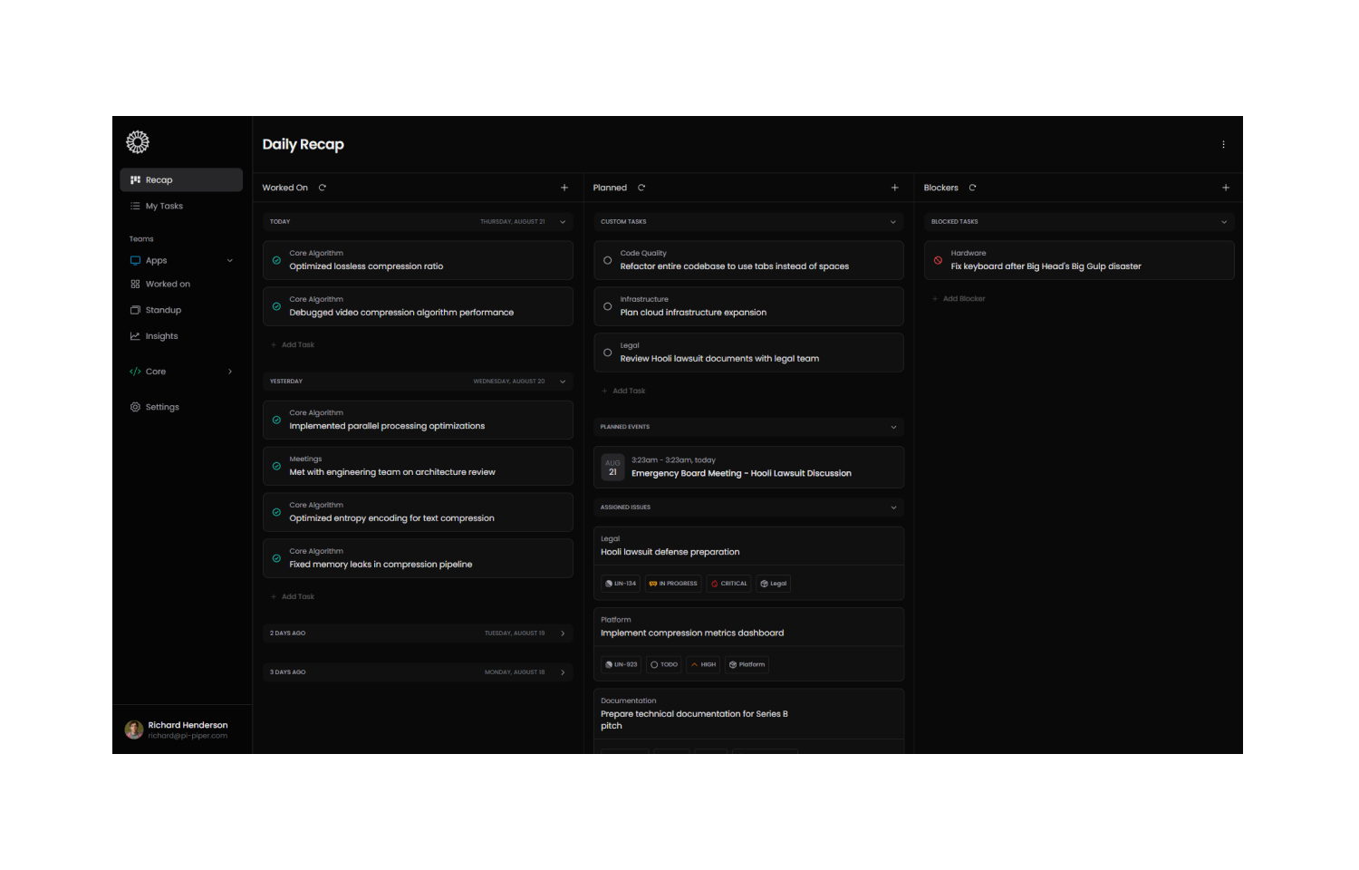Open Richard Henderson's profile avatar
Viewport: 1359px width, 870px height.
point(133,729)
